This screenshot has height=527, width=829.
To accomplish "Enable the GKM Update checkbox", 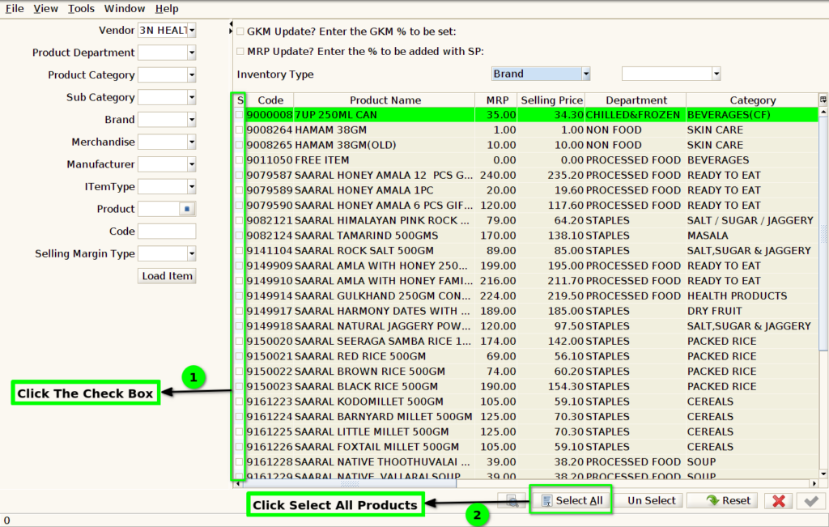I will tap(240, 32).
